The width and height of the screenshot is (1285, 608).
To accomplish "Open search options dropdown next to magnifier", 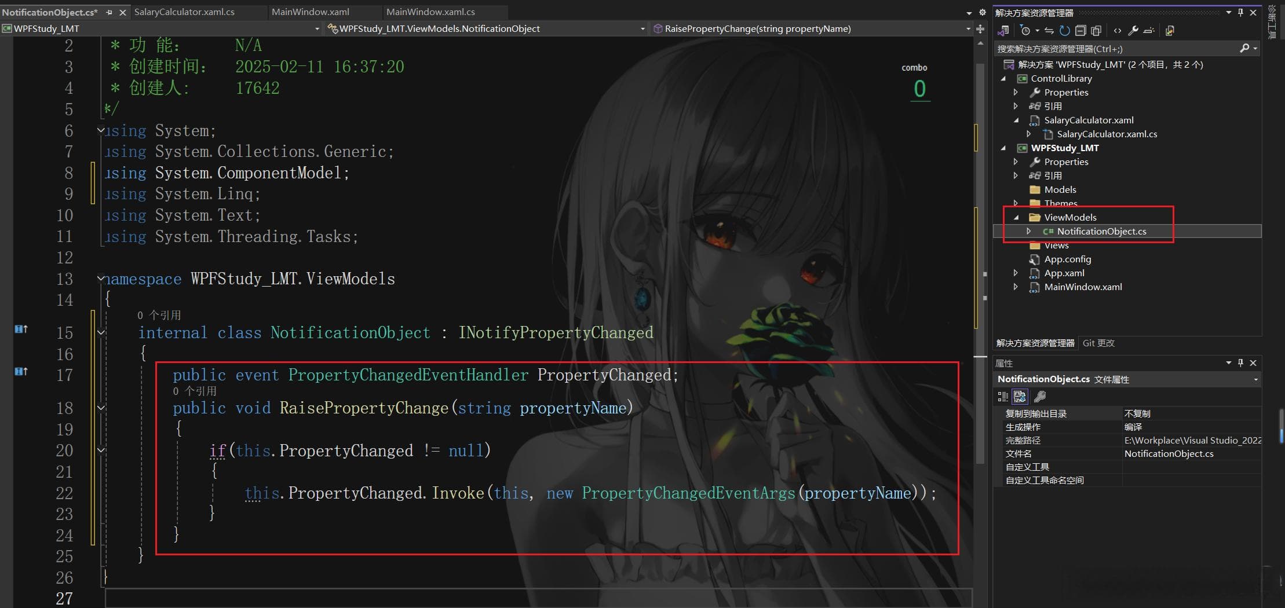I will click(1255, 49).
